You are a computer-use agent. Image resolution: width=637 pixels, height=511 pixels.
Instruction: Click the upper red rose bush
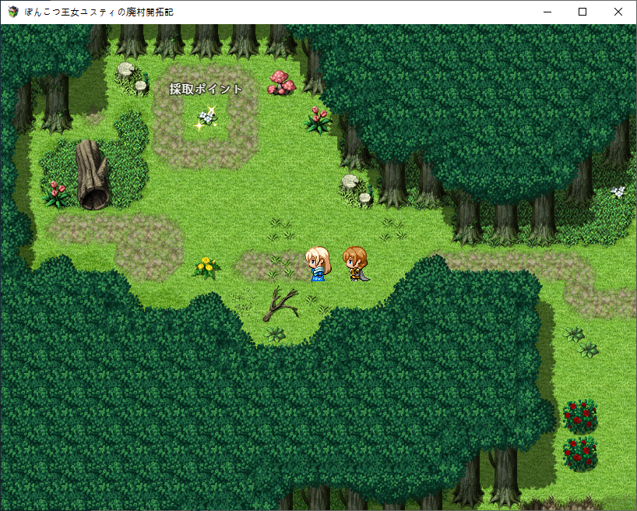click(580, 417)
